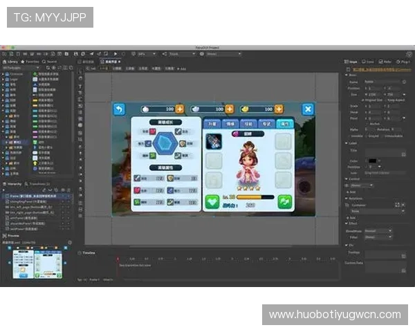Open the Transitions tab
The image size is (415, 332).
(37, 184)
